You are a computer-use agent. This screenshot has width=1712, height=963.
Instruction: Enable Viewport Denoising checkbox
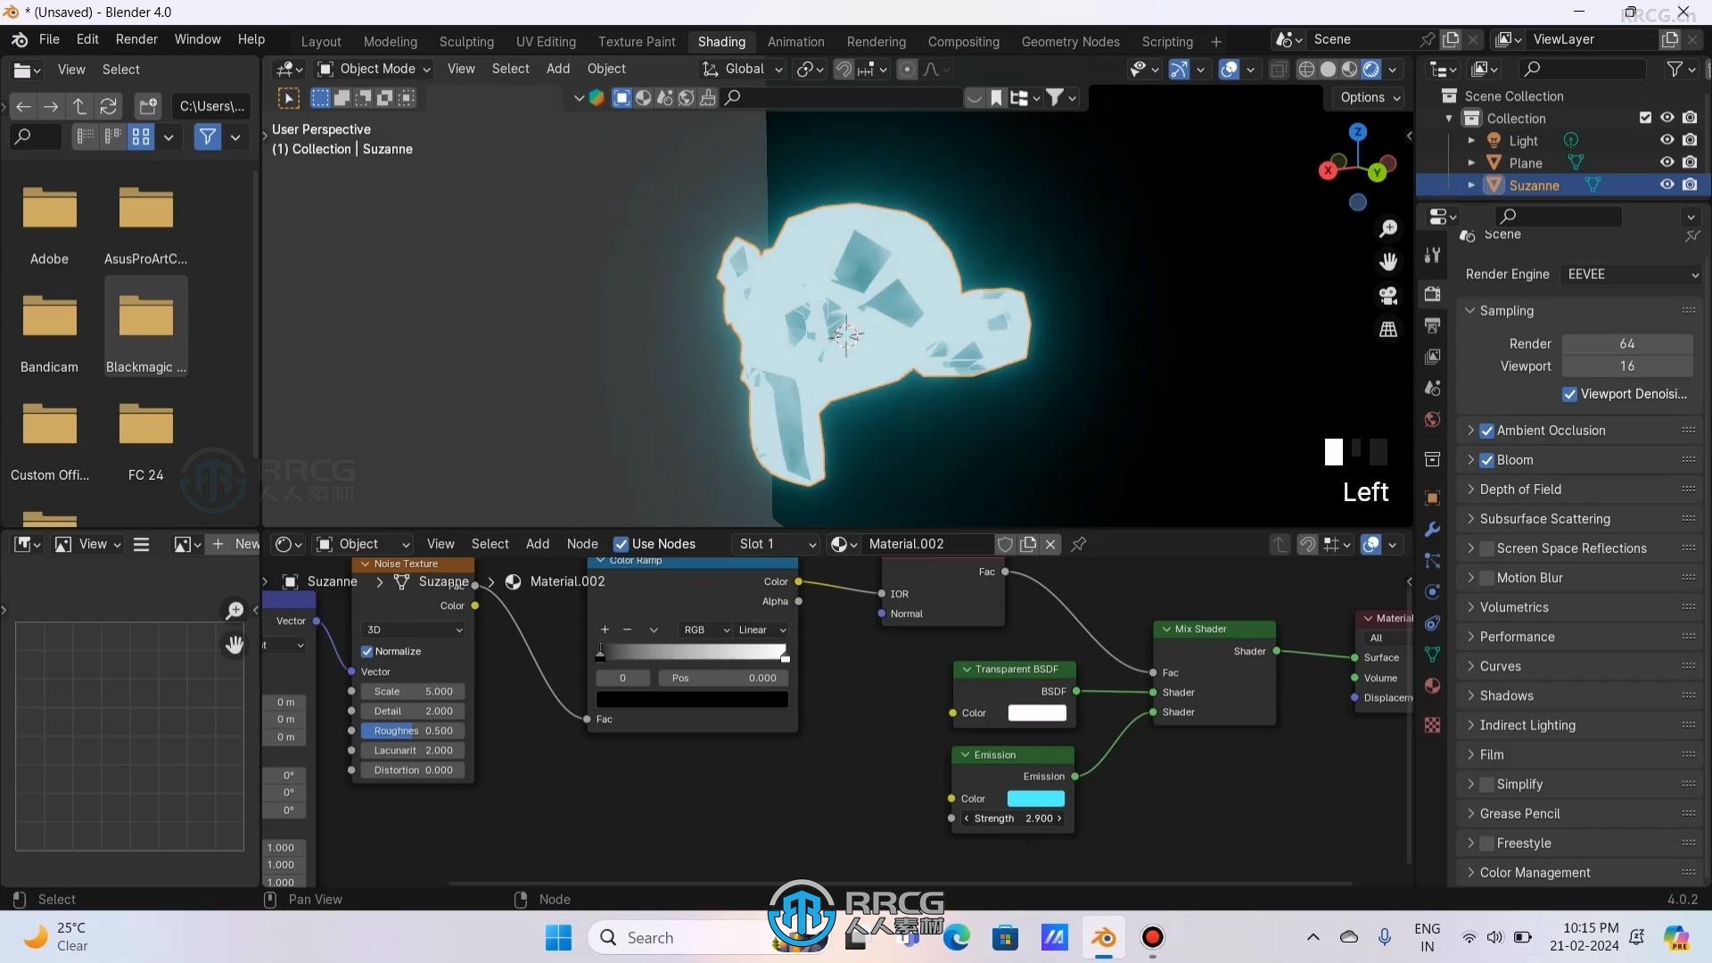click(x=1569, y=392)
